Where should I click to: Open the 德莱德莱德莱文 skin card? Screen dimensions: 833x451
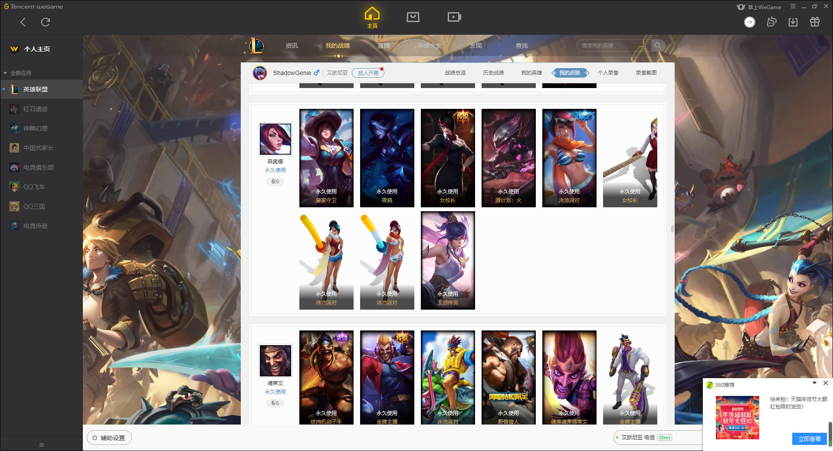pyautogui.click(x=569, y=377)
